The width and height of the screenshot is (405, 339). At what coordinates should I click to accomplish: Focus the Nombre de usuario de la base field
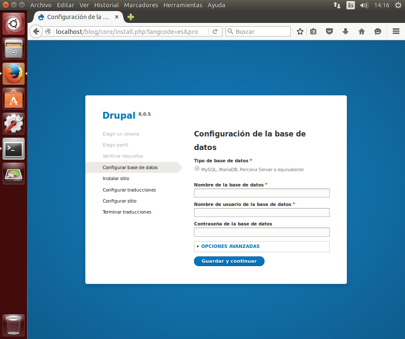tap(262, 212)
